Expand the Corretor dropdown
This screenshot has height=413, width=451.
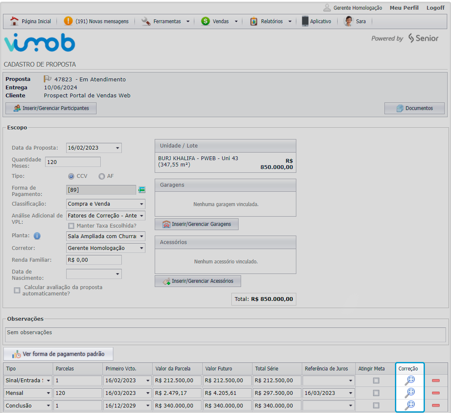coord(106,248)
